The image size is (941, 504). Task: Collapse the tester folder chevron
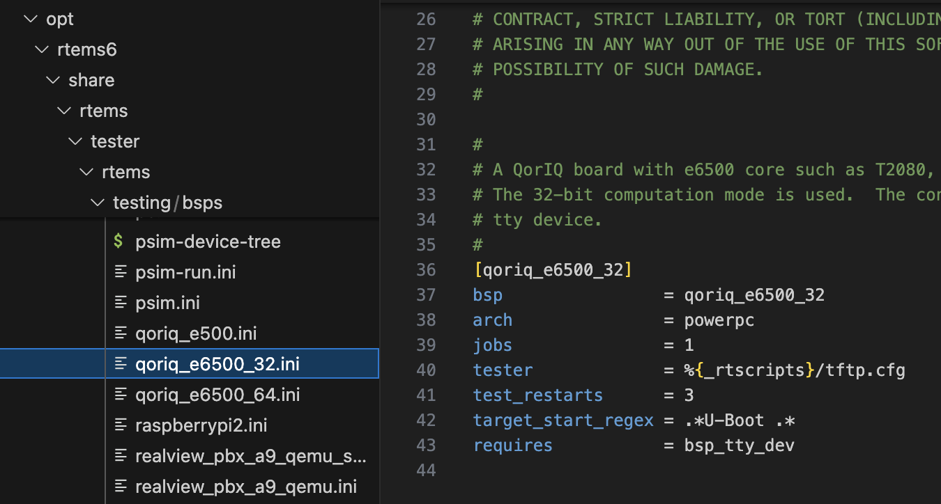(x=75, y=142)
